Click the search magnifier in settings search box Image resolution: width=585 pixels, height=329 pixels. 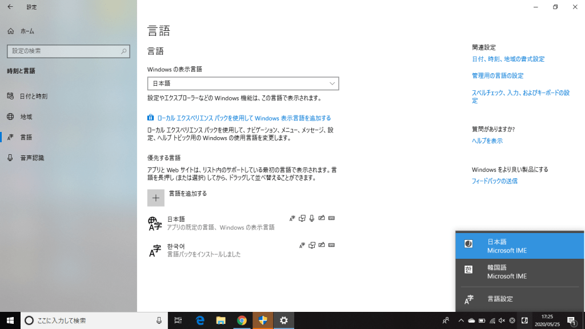(124, 51)
